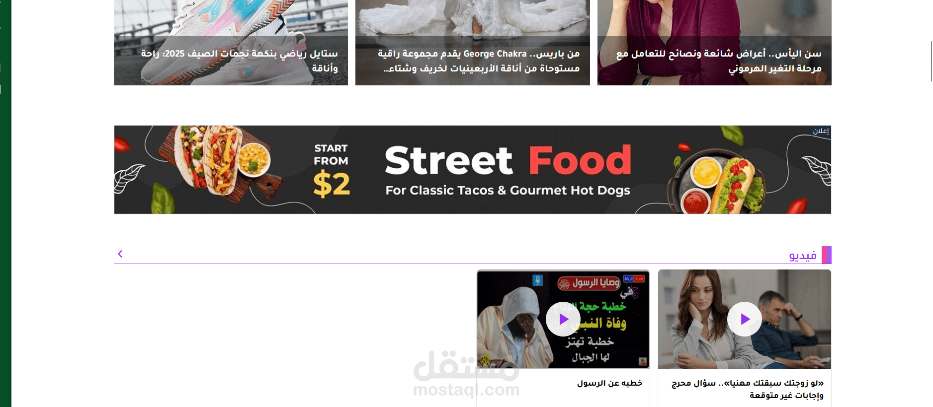
Task: Open the 'سؤال محرج وإجابات غير متوقعة' video title
Action: point(747,389)
